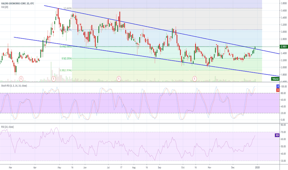
Task: Click the Fibonacci 0.5(2.2524) level label
Action: (67, 58)
